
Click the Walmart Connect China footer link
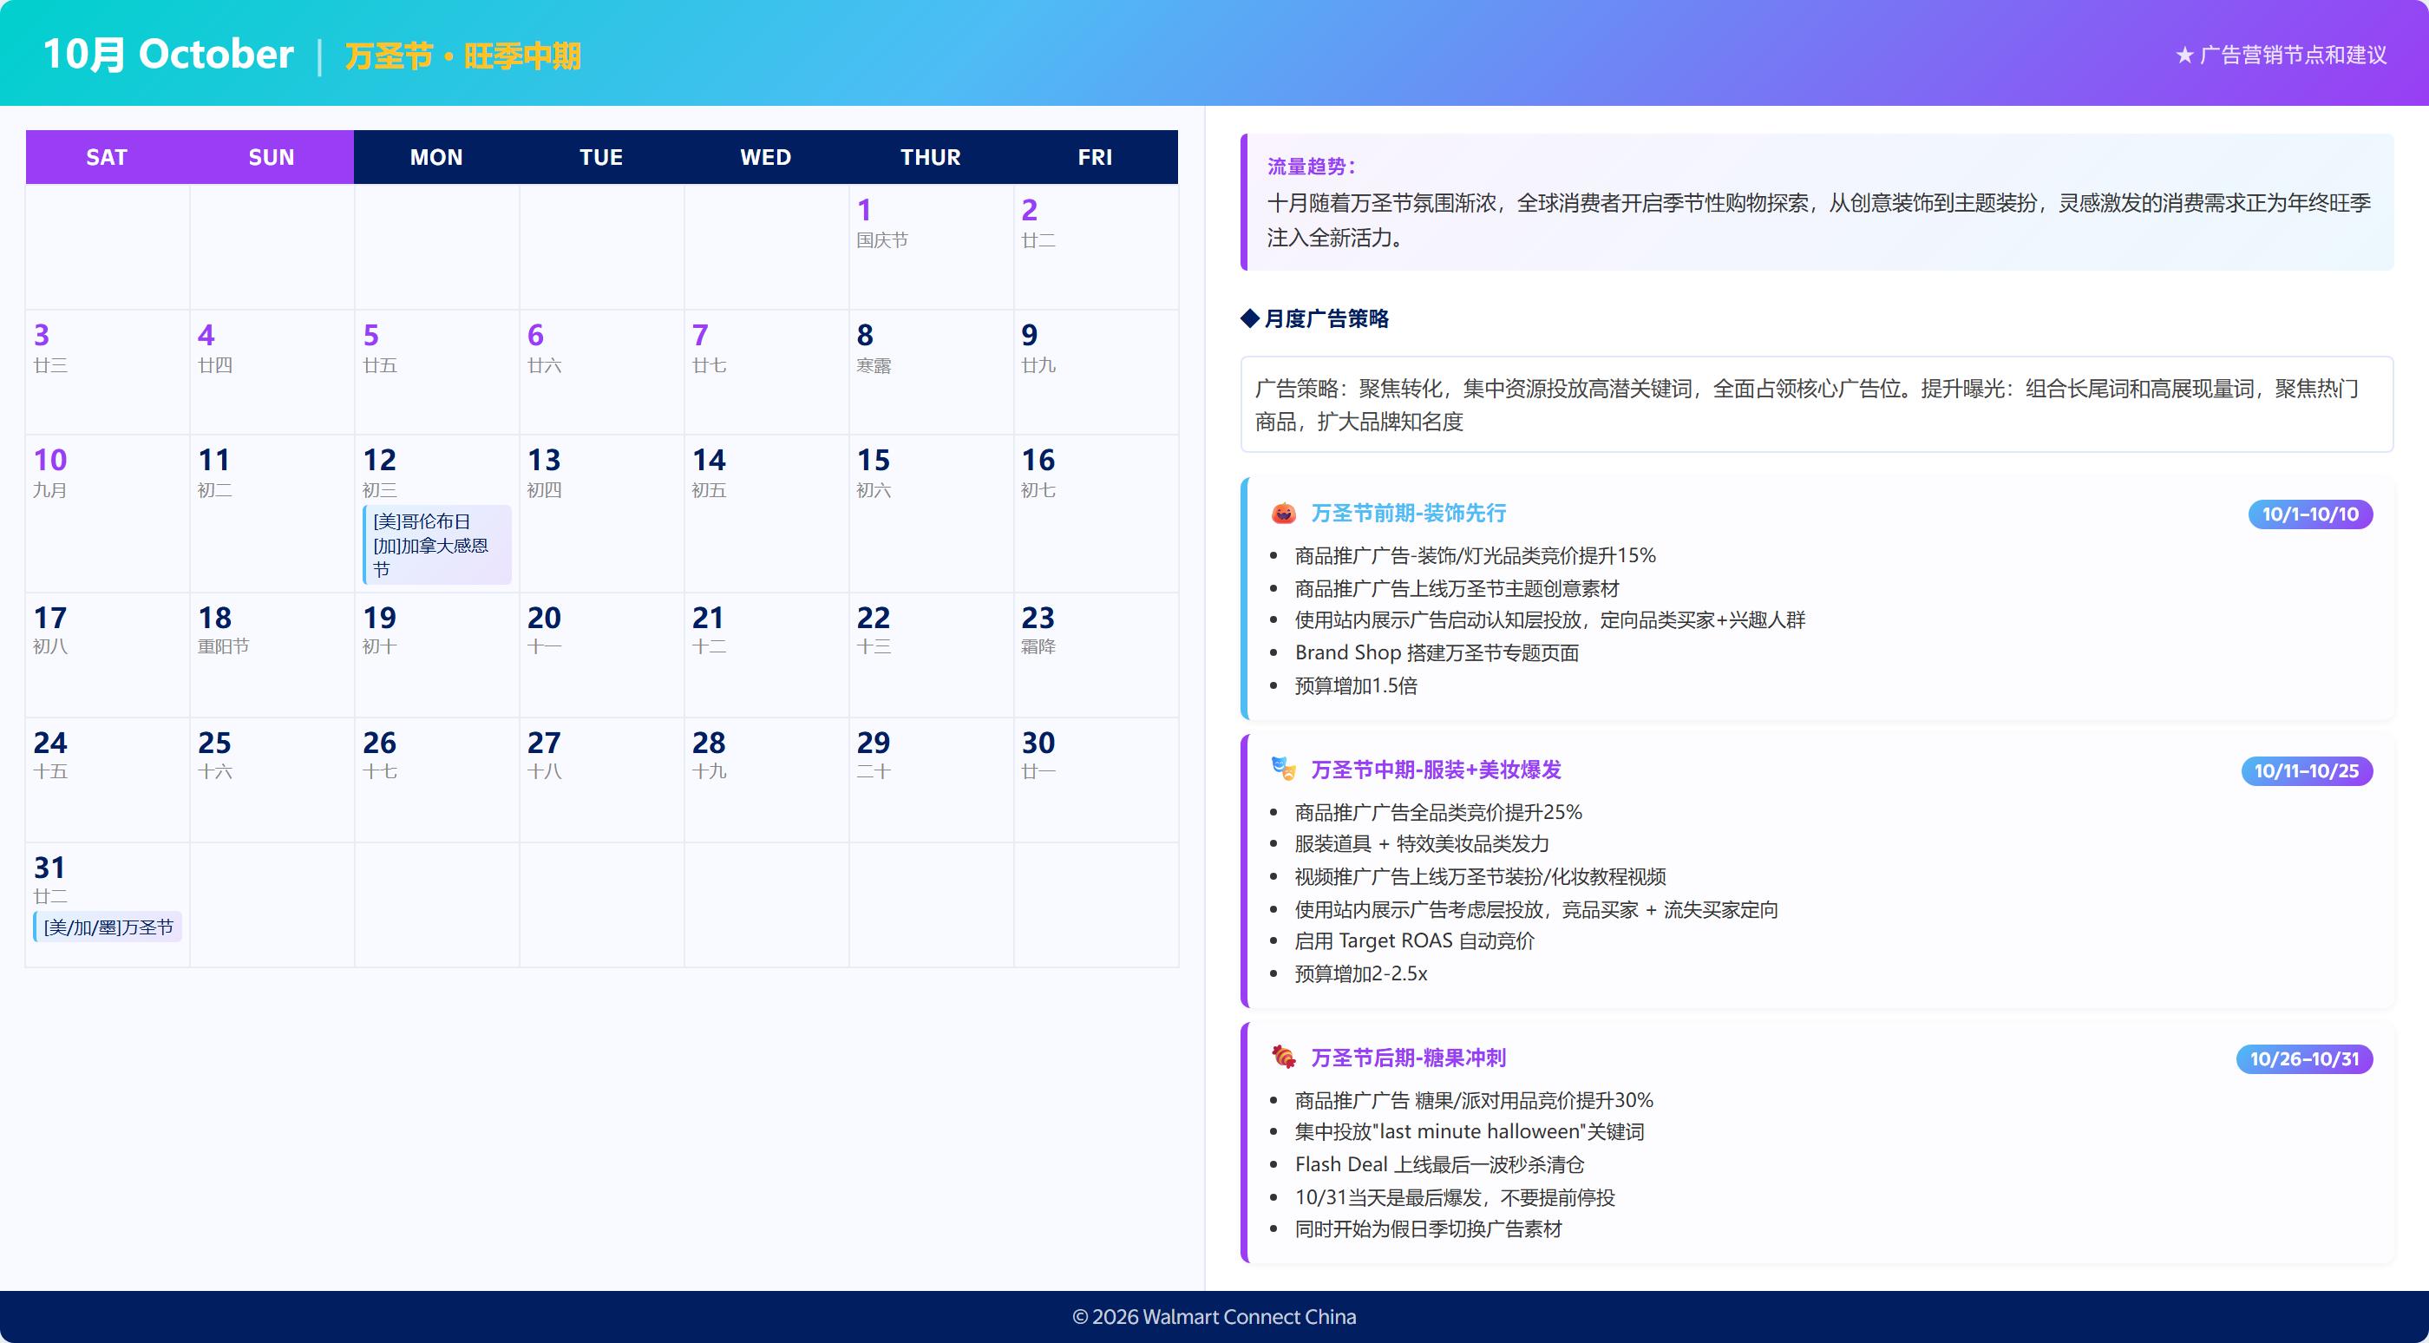(x=1214, y=1317)
